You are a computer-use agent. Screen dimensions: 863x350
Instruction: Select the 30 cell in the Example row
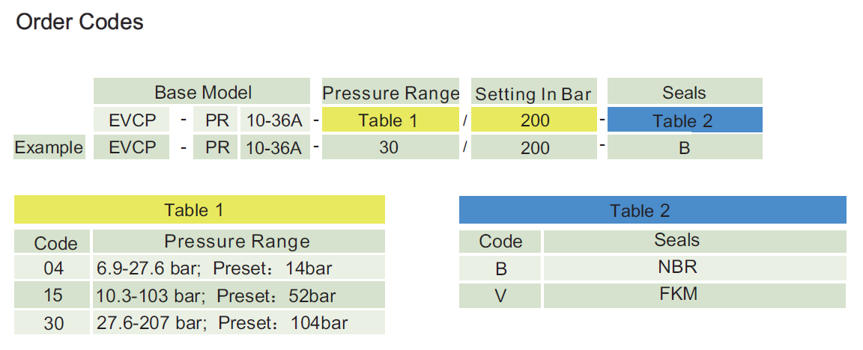pyautogui.click(x=389, y=147)
